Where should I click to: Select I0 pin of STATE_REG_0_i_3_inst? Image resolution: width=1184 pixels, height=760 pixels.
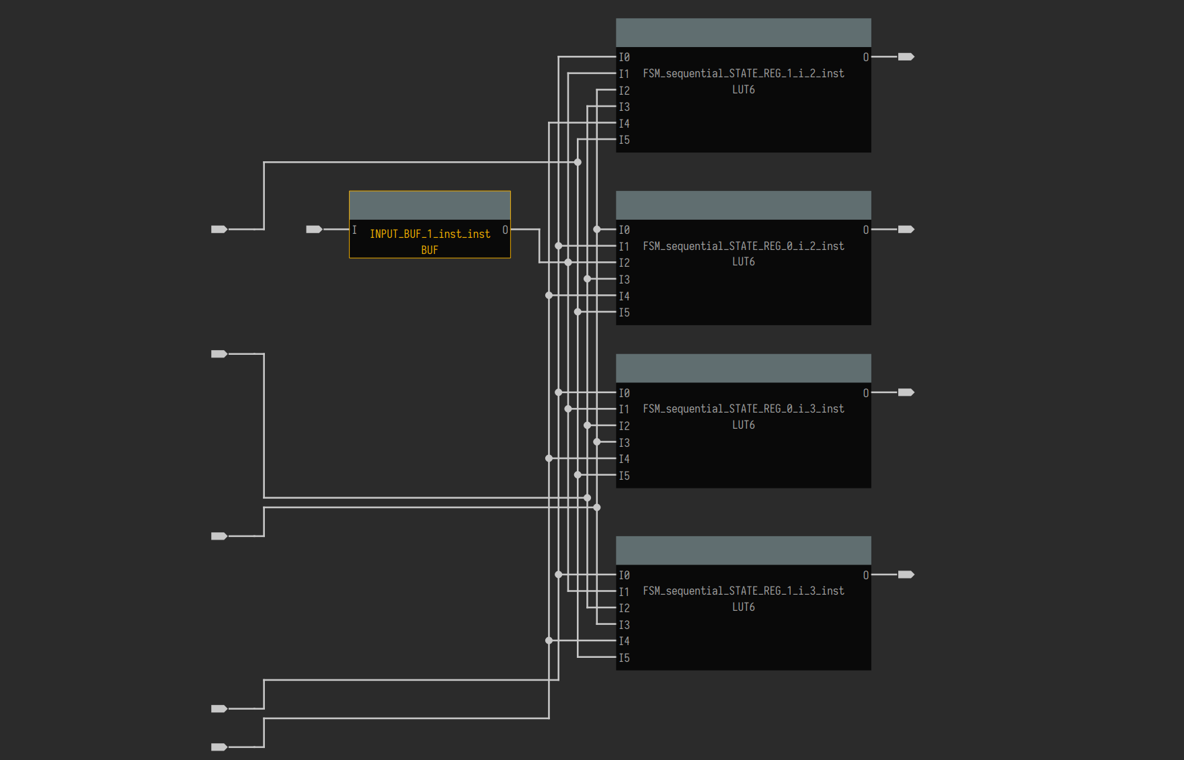pyautogui.click(x=624, y=393)
